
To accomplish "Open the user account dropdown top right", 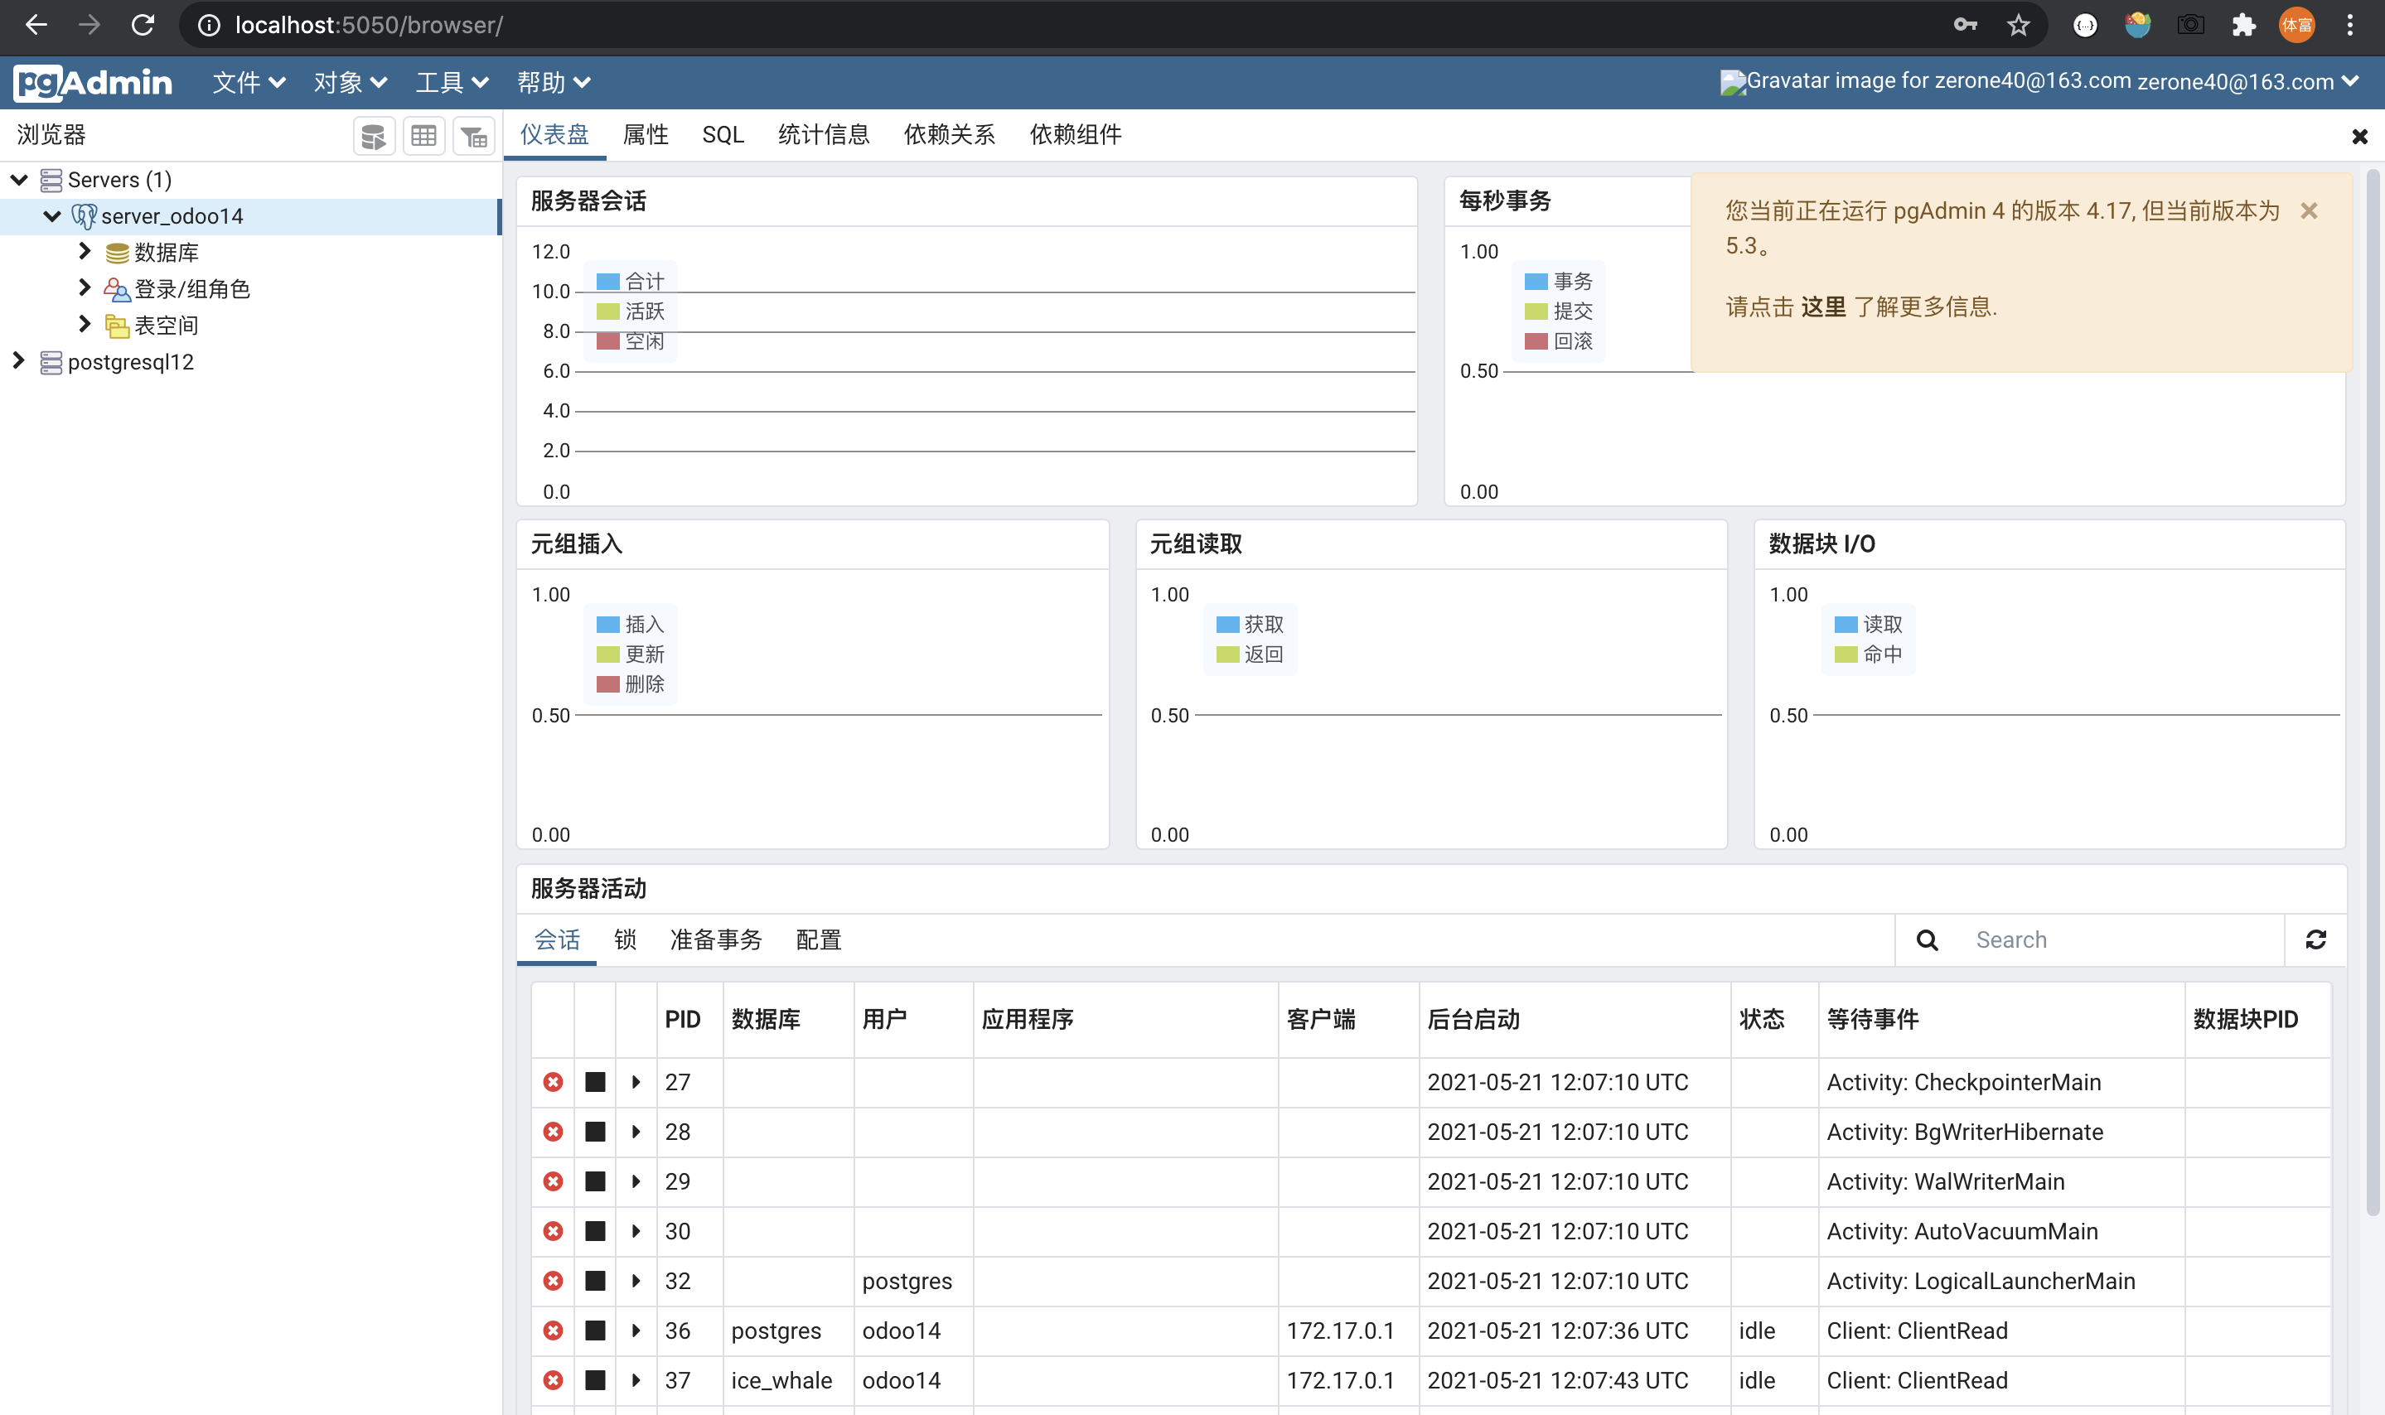I will pyautogui.click(x=2352, y=81).
